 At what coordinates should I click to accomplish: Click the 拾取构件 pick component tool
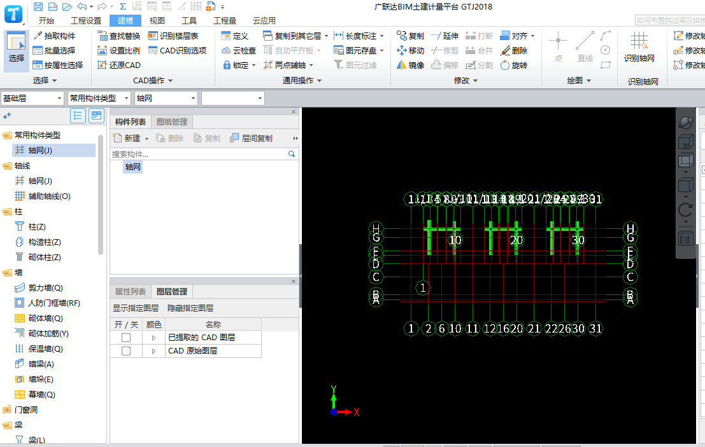coord(55,36)
